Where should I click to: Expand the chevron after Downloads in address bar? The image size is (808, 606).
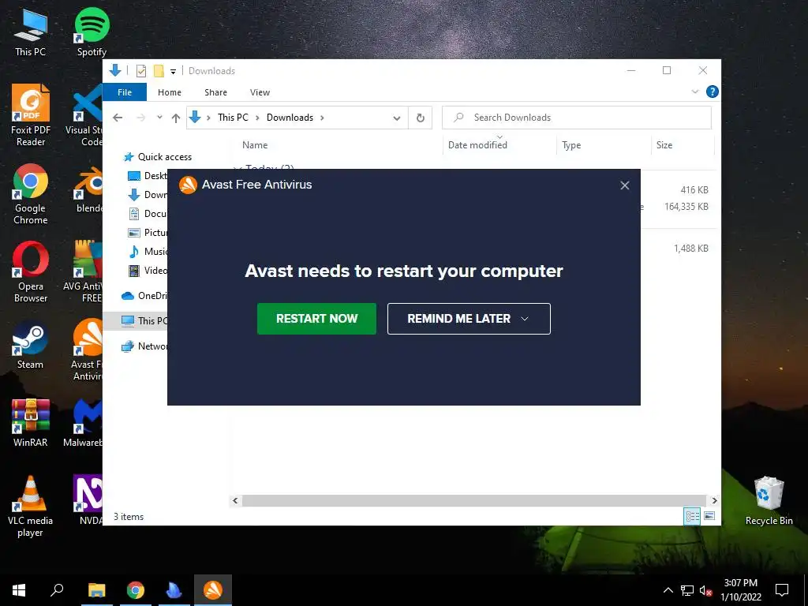322,118
